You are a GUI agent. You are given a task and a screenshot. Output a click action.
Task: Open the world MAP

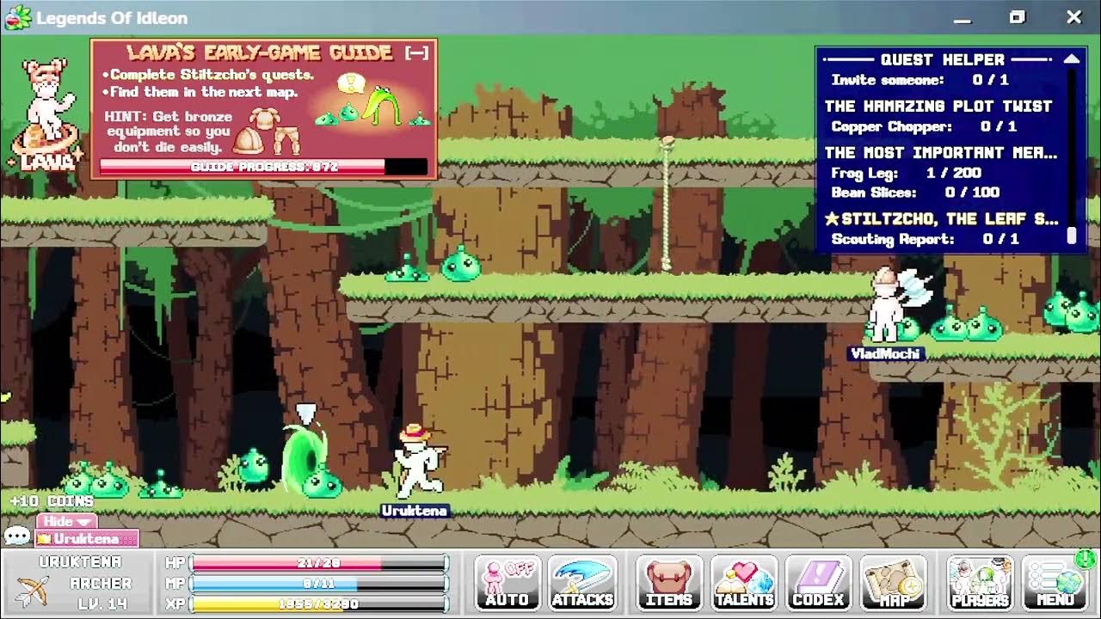[x=894, y=583]
